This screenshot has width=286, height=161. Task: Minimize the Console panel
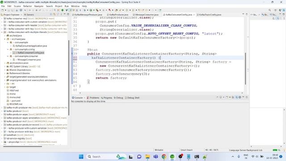(x=243, y=97)
